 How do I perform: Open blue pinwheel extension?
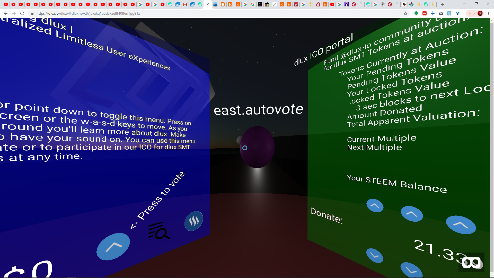433,13
